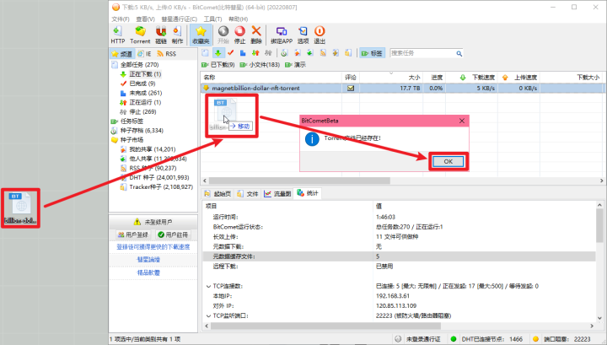Select the running up/down arrows filter icon
Image resolution: width=607 pixels, height=345 pixels.
tap(255, 53)
